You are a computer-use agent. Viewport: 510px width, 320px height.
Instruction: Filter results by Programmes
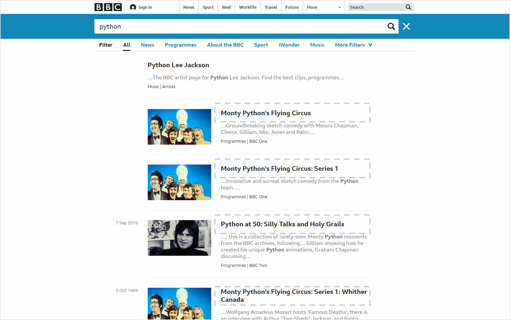click(x=181, y=45)
